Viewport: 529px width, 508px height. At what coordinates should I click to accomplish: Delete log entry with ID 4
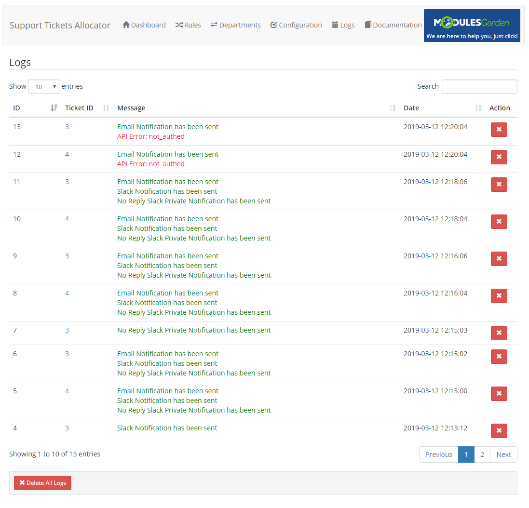499,430
